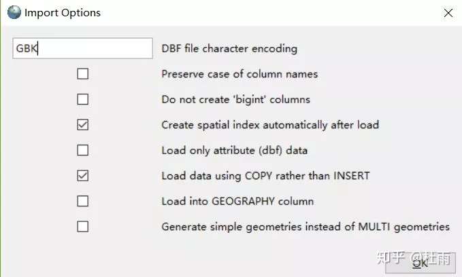Click the 'Generate simple geometries' label text
This screenshot has width=462, height=277.
point(305,227)
